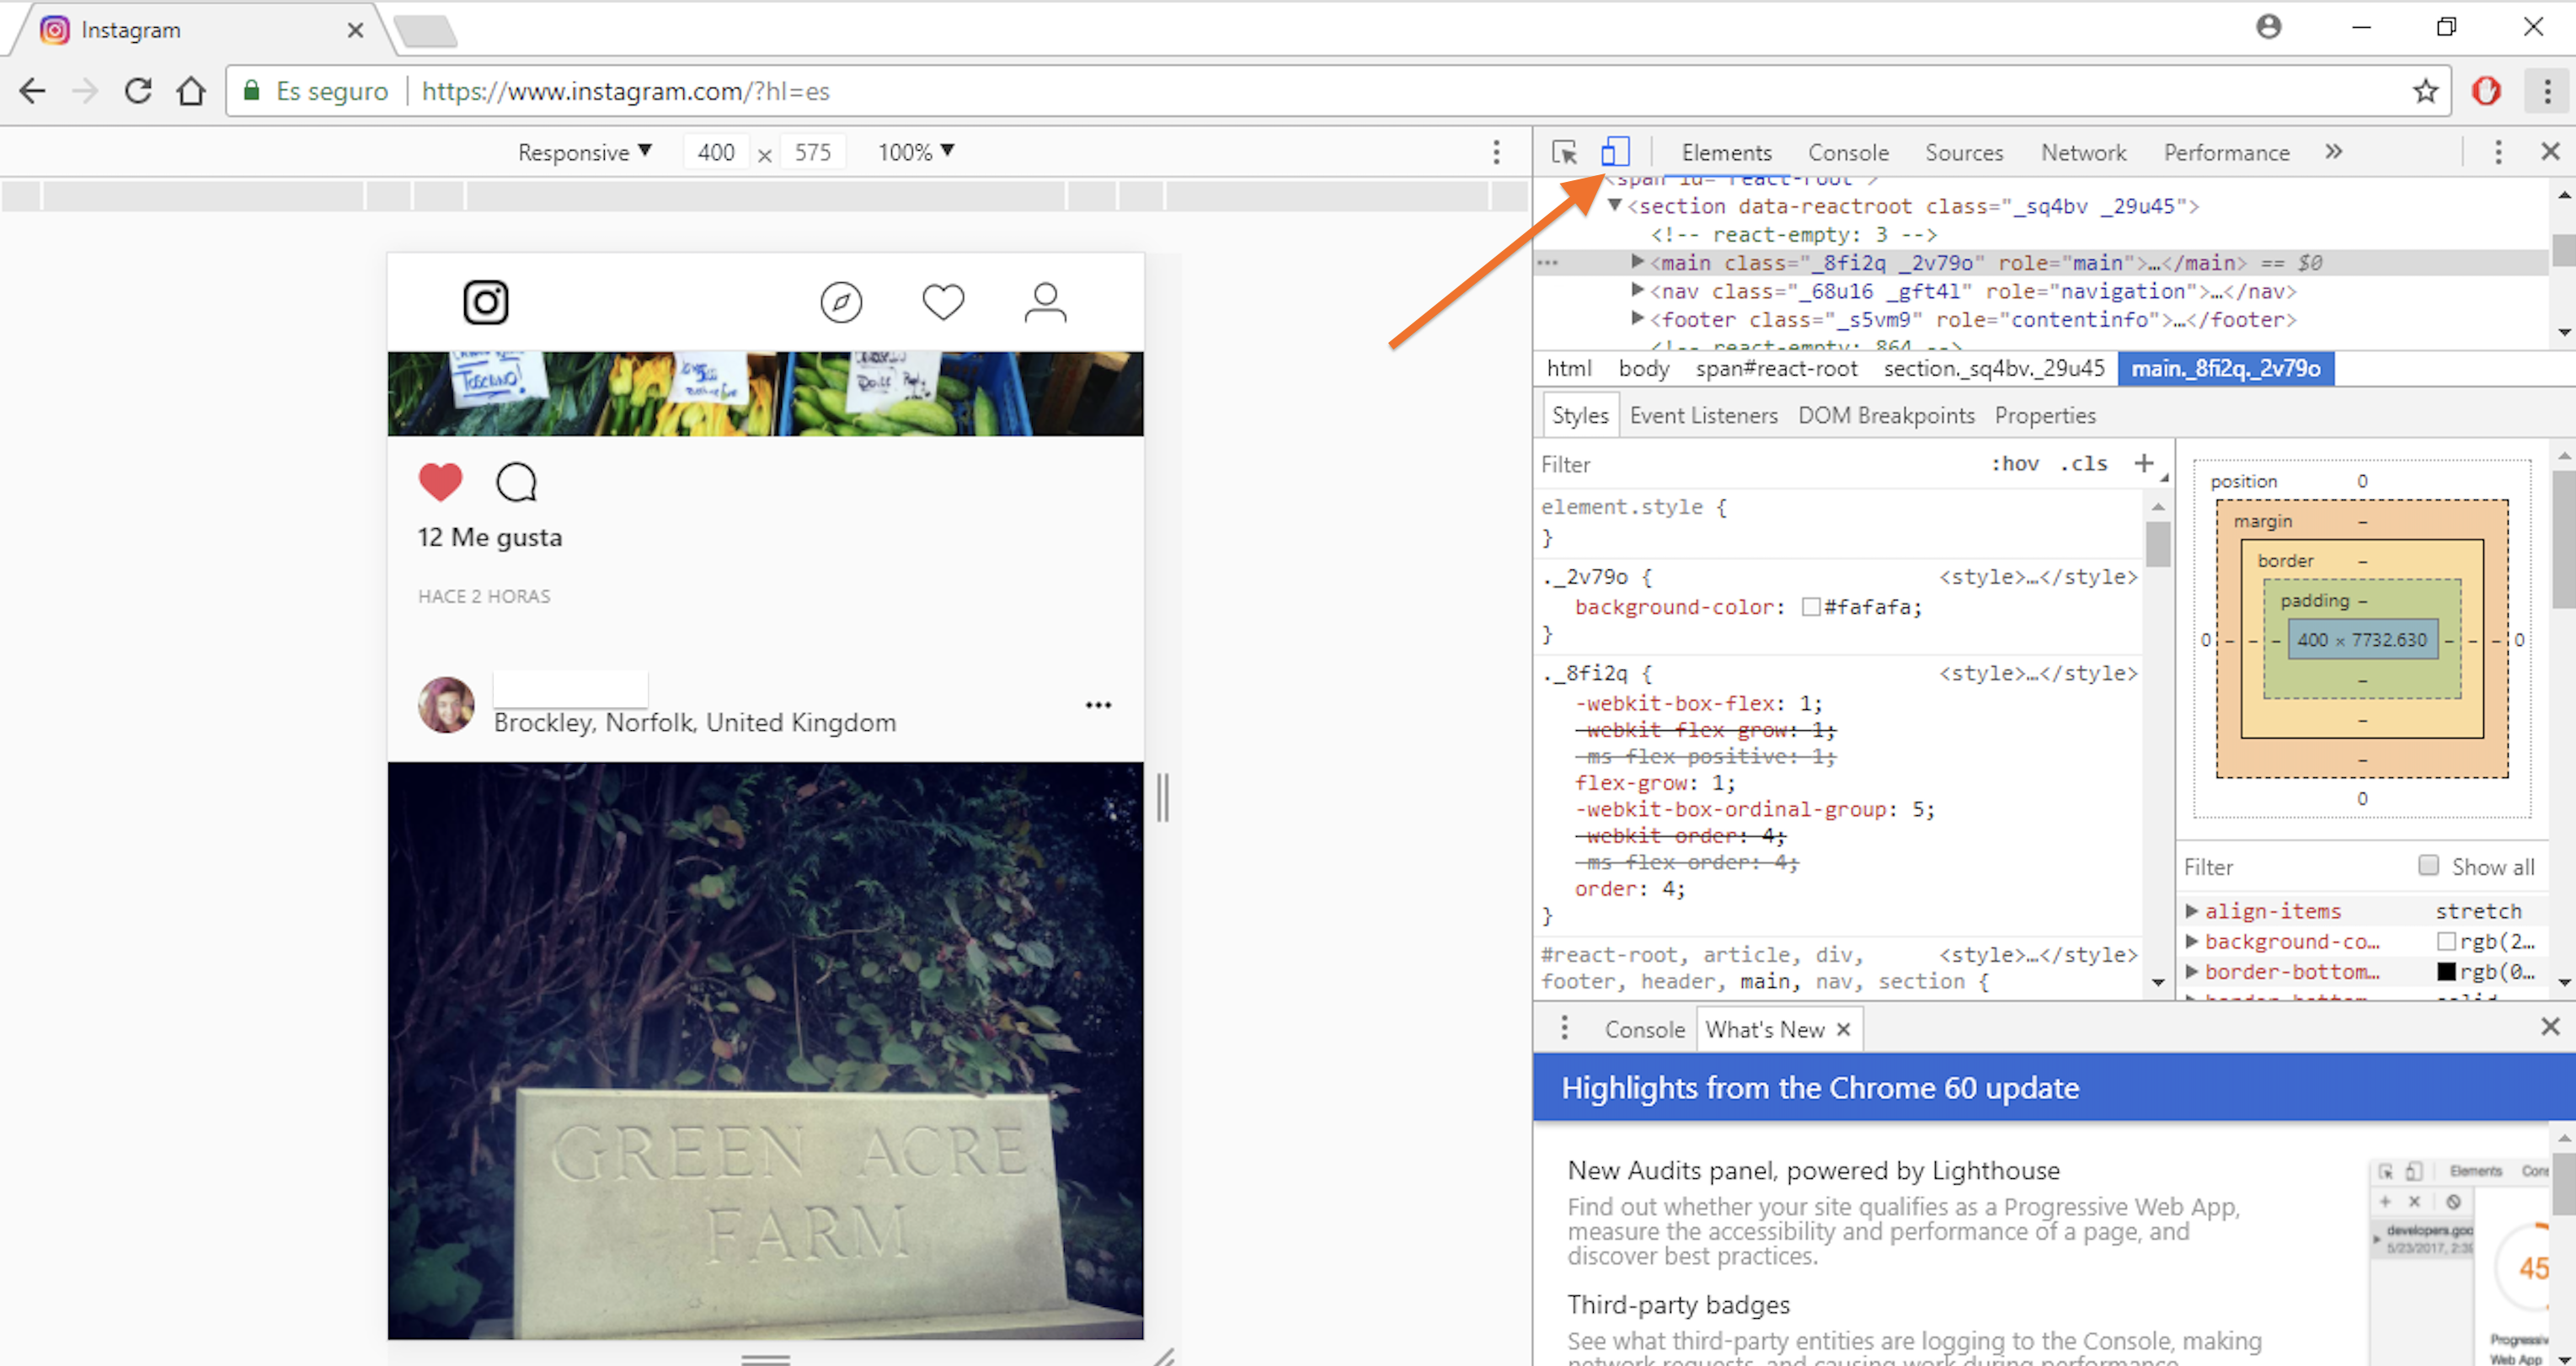Enable the Show all checkbox
The width and height of the screenshot is (2576, 1366).
2428,865
